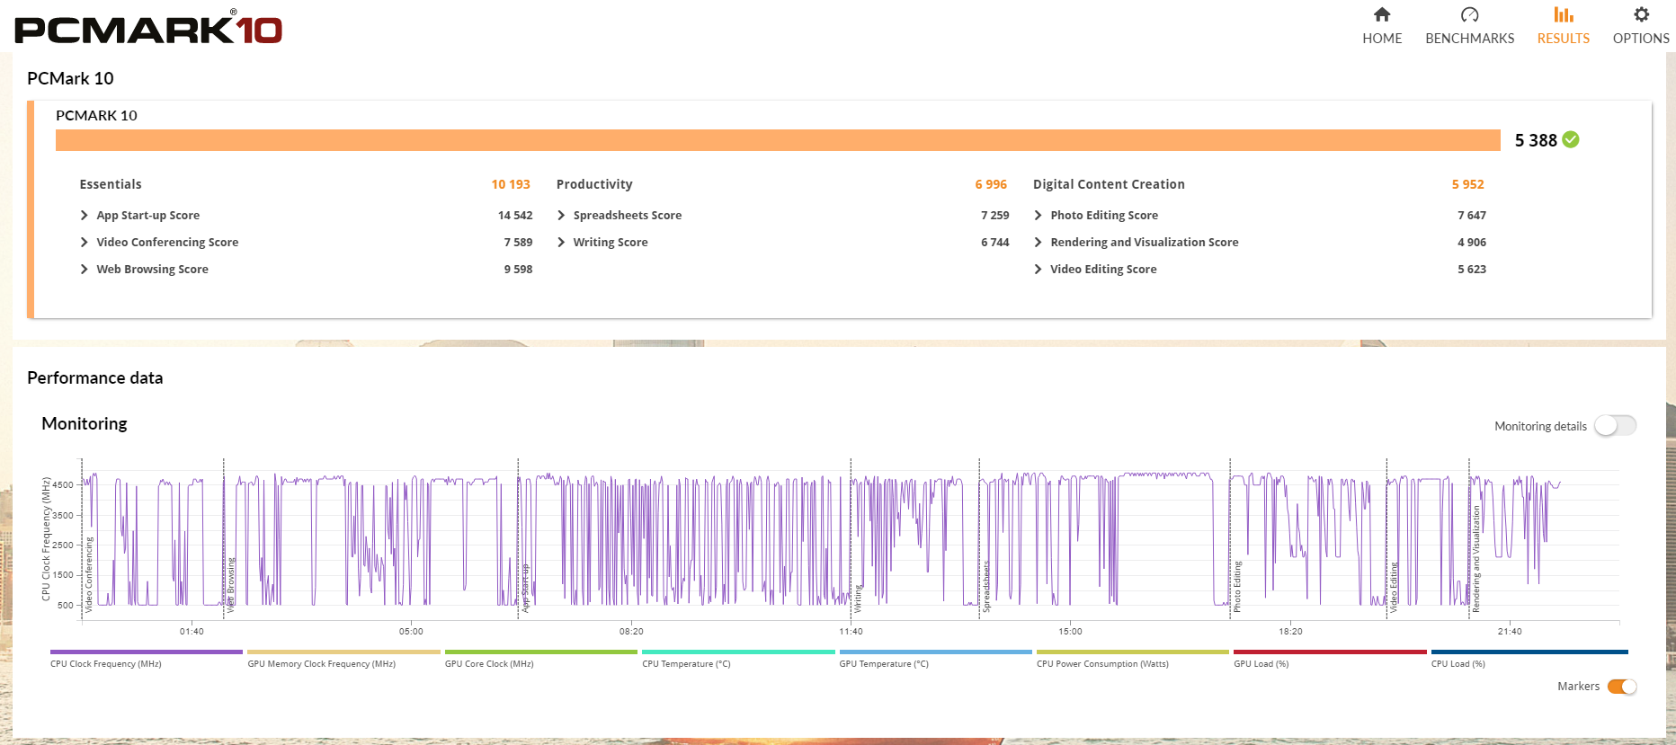Image resolution: width=1676 pixels, height=745 pixels.
Task: Click the Essentials score 10 193
Action: click(511, 184)
